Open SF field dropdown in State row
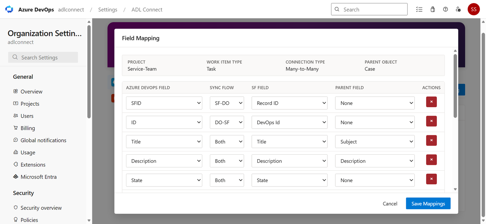The height and width of the screenshot is (224, 486). pyautogui.click(x=289, y=180)
